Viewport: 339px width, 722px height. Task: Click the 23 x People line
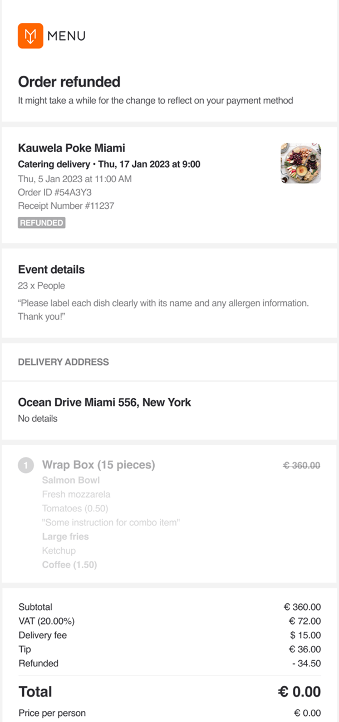pos(41,286)
